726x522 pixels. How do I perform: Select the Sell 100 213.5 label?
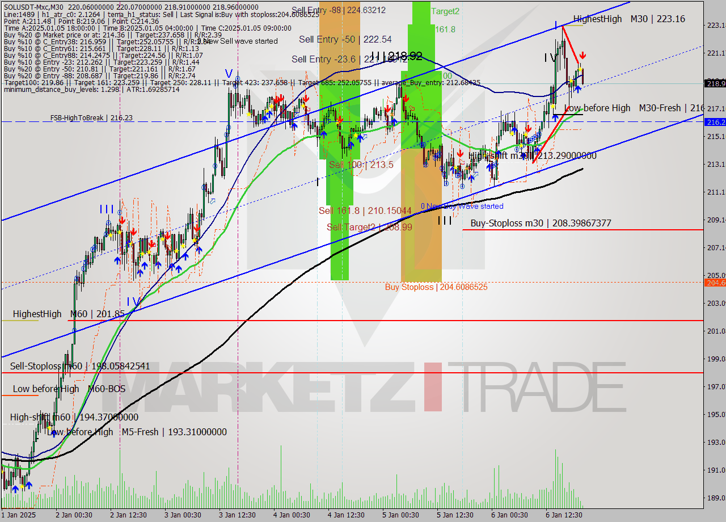[x=361, y=165]
